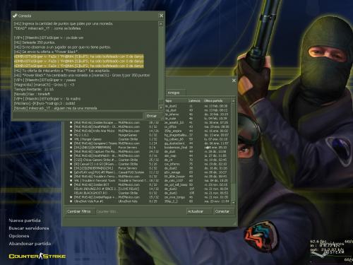Click the Counter-Strike logo at bottom left

[37, 256]
